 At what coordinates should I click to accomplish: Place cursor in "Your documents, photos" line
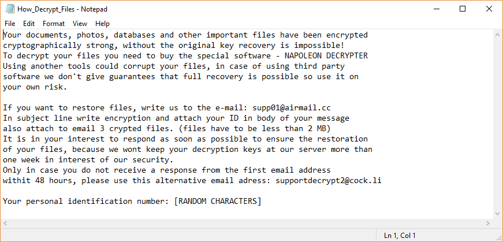(x=52, y=35)
